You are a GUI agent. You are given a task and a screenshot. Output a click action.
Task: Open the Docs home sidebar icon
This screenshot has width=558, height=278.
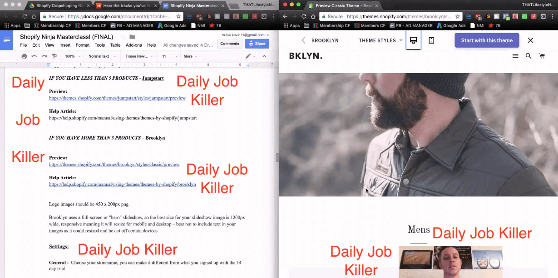(x=7, y=40)
